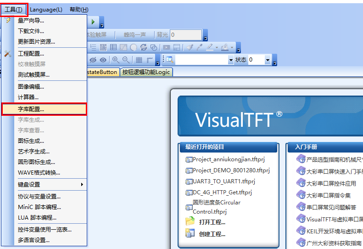The height and width of the screenshot is (249, 363).
Task: Click the zoom out magnifier
Action: pos(126,60)
